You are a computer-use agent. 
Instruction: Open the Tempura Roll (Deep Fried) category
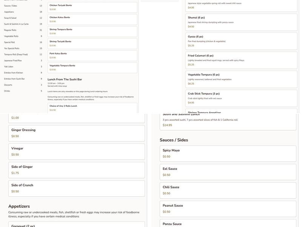pos(16,54)
